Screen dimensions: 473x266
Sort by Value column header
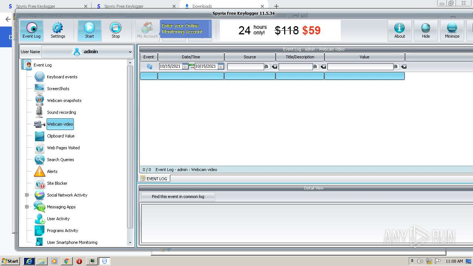(365, 57)
